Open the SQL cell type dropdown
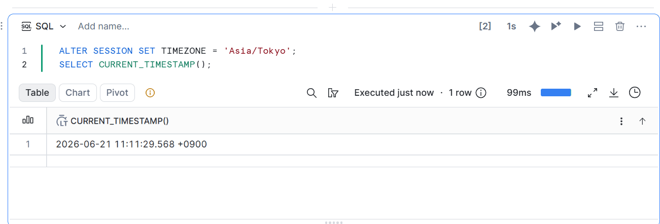The image size is (660, 224). pyautogui.click(x=44, y=26)
